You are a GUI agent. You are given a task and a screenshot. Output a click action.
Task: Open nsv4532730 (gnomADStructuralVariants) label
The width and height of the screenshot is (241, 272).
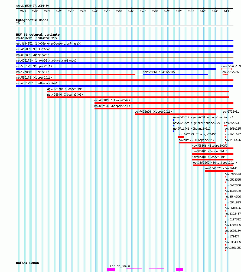click(46, 61)
